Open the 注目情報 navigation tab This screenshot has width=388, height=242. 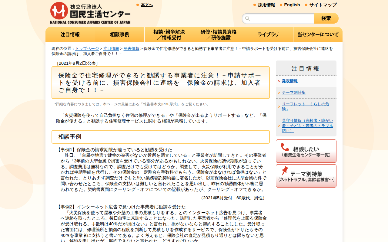(x=70, y=34)
